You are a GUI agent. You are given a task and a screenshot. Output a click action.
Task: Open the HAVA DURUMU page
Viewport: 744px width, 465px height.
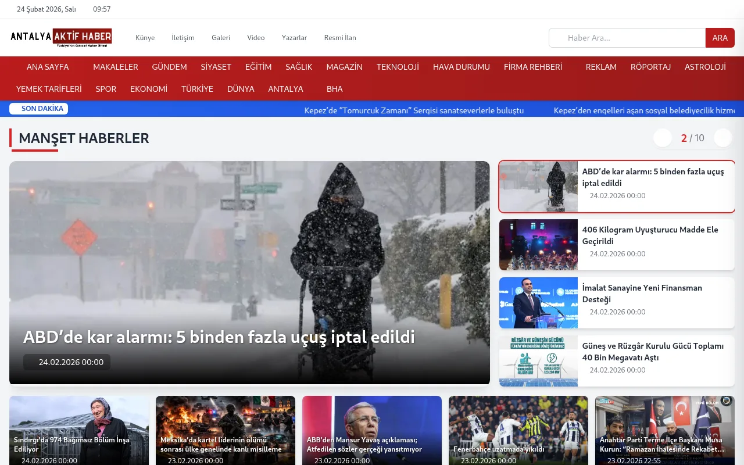461,67
